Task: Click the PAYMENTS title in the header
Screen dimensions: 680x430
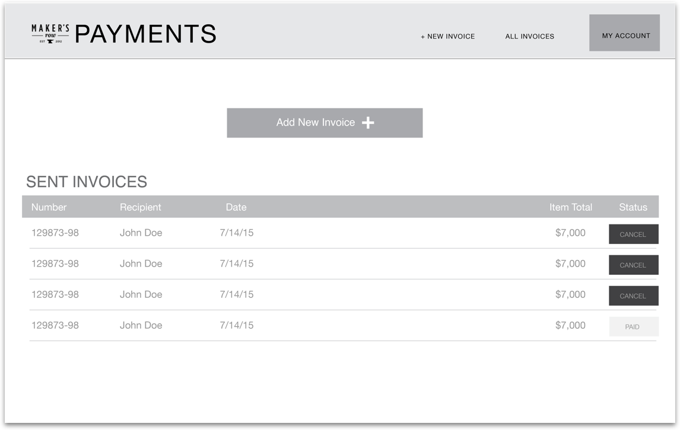Action: point(145,34)
